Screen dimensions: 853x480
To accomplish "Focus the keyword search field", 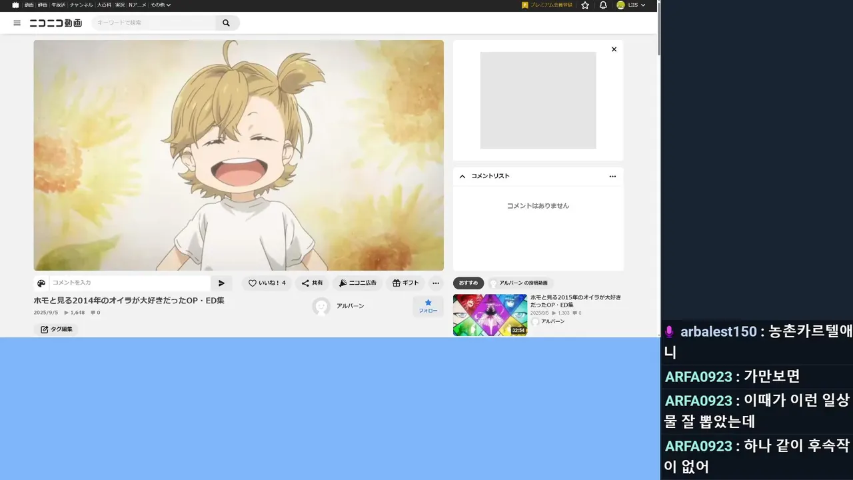I will click(x=154, y=23).
